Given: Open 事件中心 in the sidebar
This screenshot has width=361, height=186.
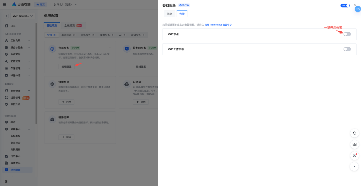Looking at the screenshot, I should (x=15, y=163).
